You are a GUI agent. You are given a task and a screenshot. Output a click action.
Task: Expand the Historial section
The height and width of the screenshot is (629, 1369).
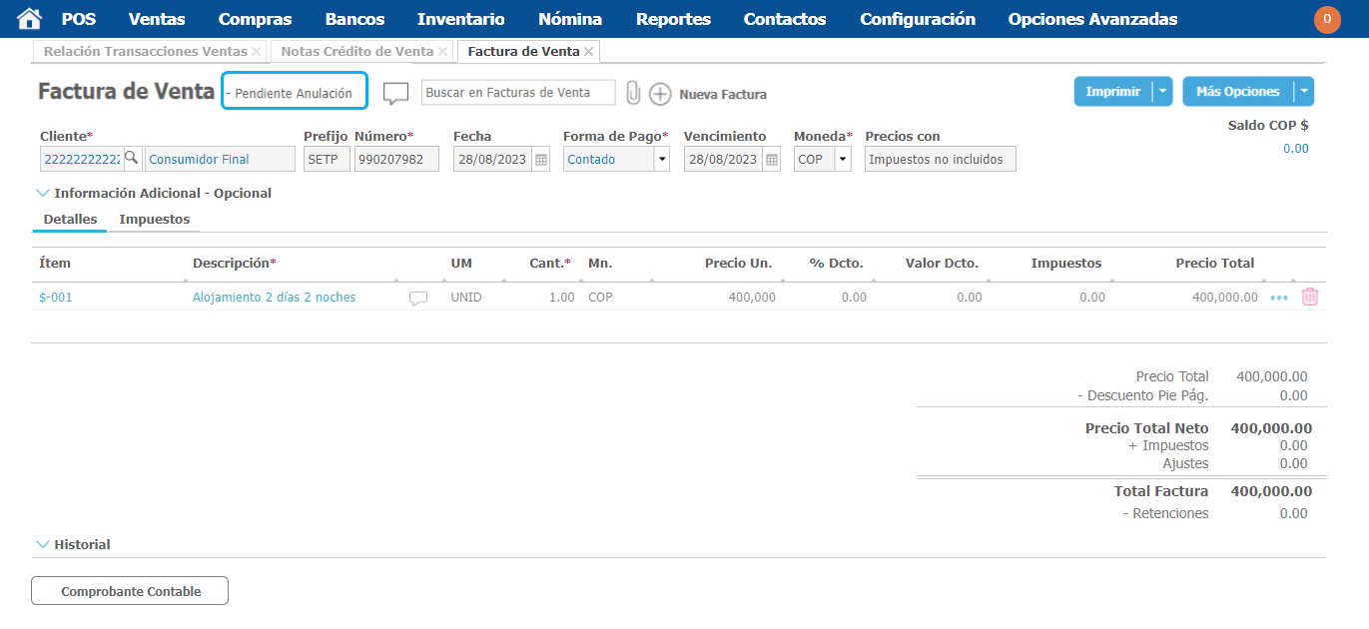tap(43, 544)
